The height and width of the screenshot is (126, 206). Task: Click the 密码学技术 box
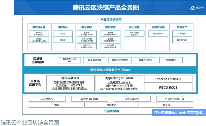(171, 60)
